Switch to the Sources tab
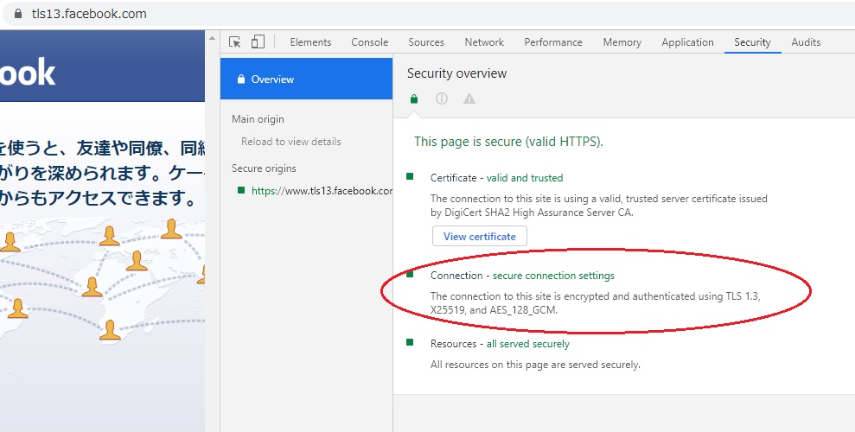This screenshot has height=432, width=855. [426, 42]
